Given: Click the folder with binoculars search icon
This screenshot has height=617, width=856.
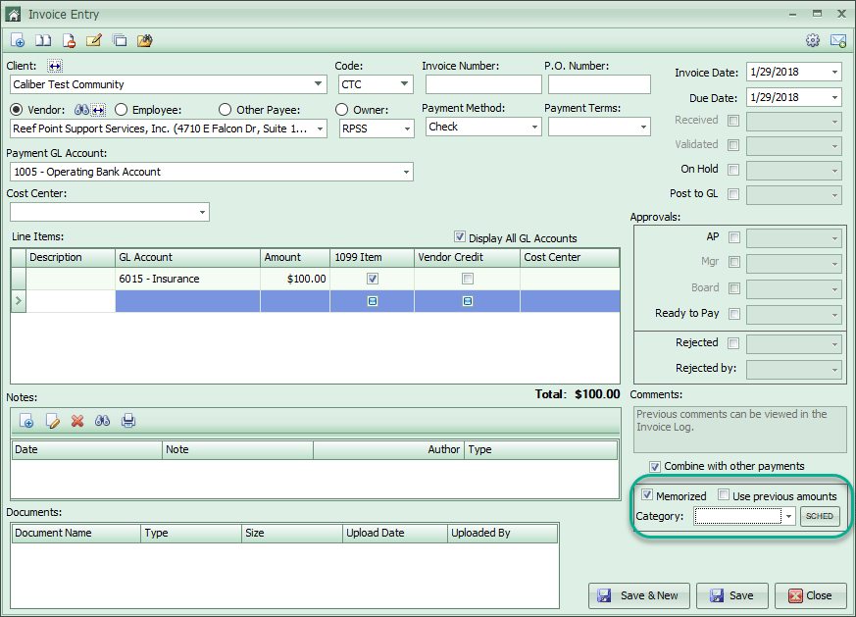Looking at the screenshot, I should pyautogui.click(x=145, y=40).
